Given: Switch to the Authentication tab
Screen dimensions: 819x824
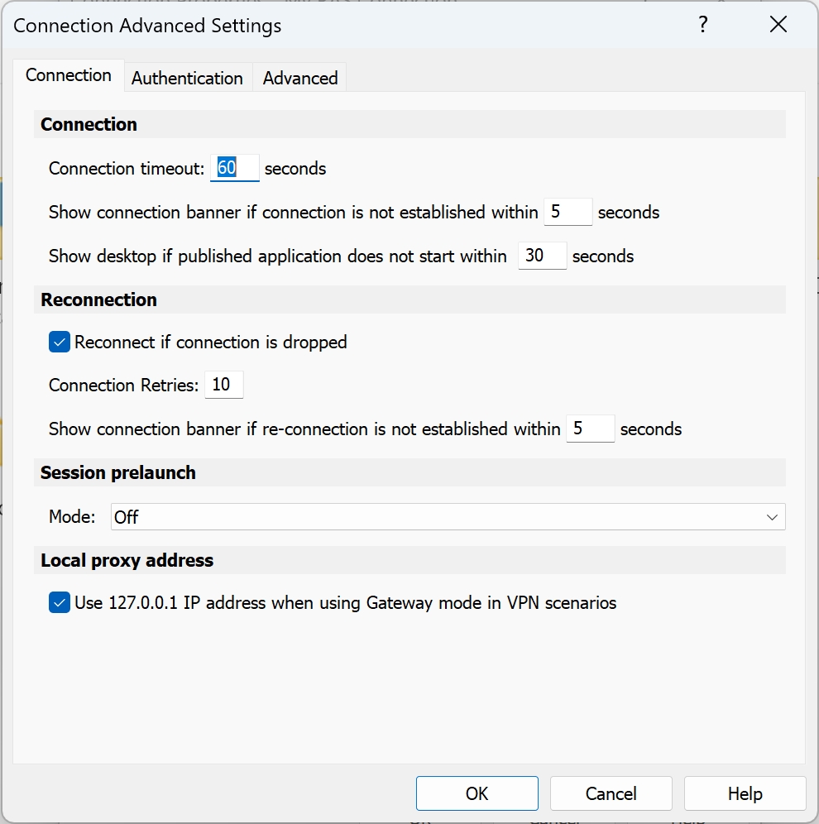Looking at the screenshot, I should point(187,78).
